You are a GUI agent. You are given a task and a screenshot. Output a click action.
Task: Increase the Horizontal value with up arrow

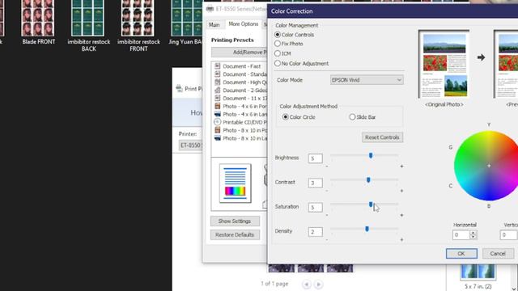click(x=473, y=233)
